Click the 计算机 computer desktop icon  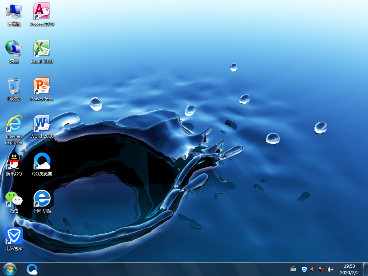(14, 12)
